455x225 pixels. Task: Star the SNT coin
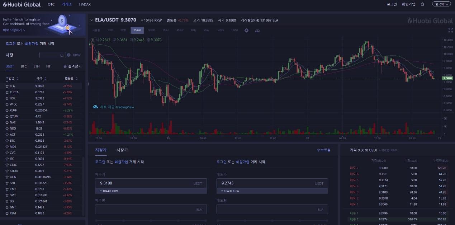[x=7, y=183]
